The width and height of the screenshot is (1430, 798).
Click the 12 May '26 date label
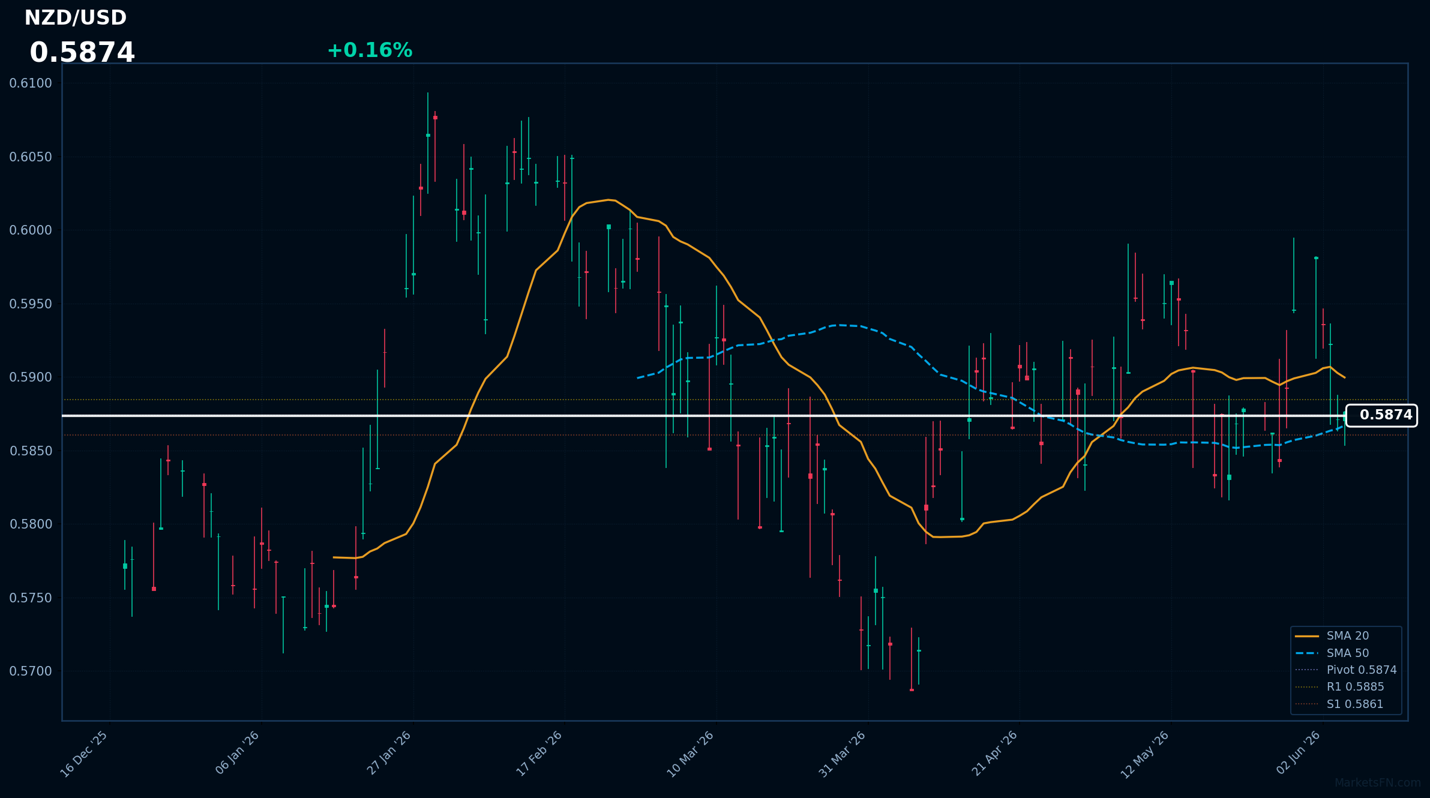point(1145,755)
